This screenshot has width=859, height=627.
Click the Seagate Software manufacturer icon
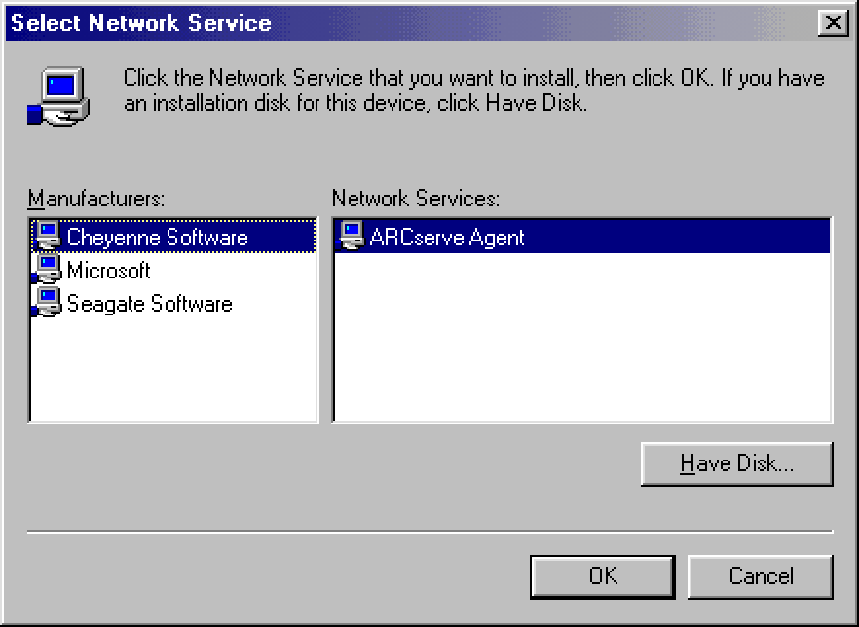click(x=48, y=302)
